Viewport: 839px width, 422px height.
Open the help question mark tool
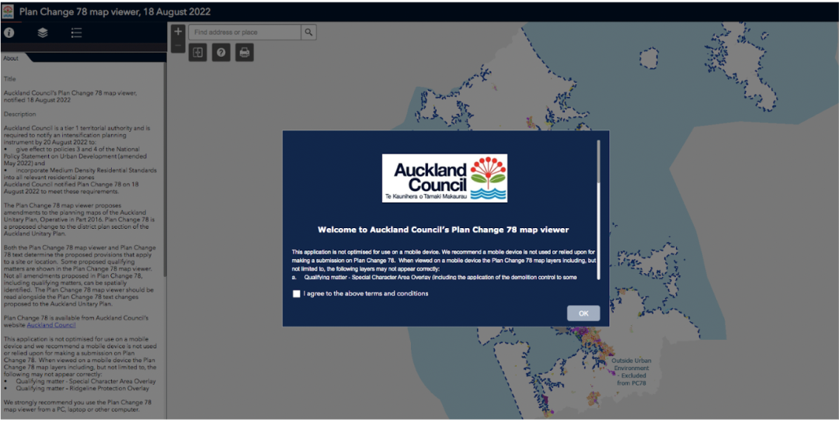pyautogui.click(x=221, y=53)
